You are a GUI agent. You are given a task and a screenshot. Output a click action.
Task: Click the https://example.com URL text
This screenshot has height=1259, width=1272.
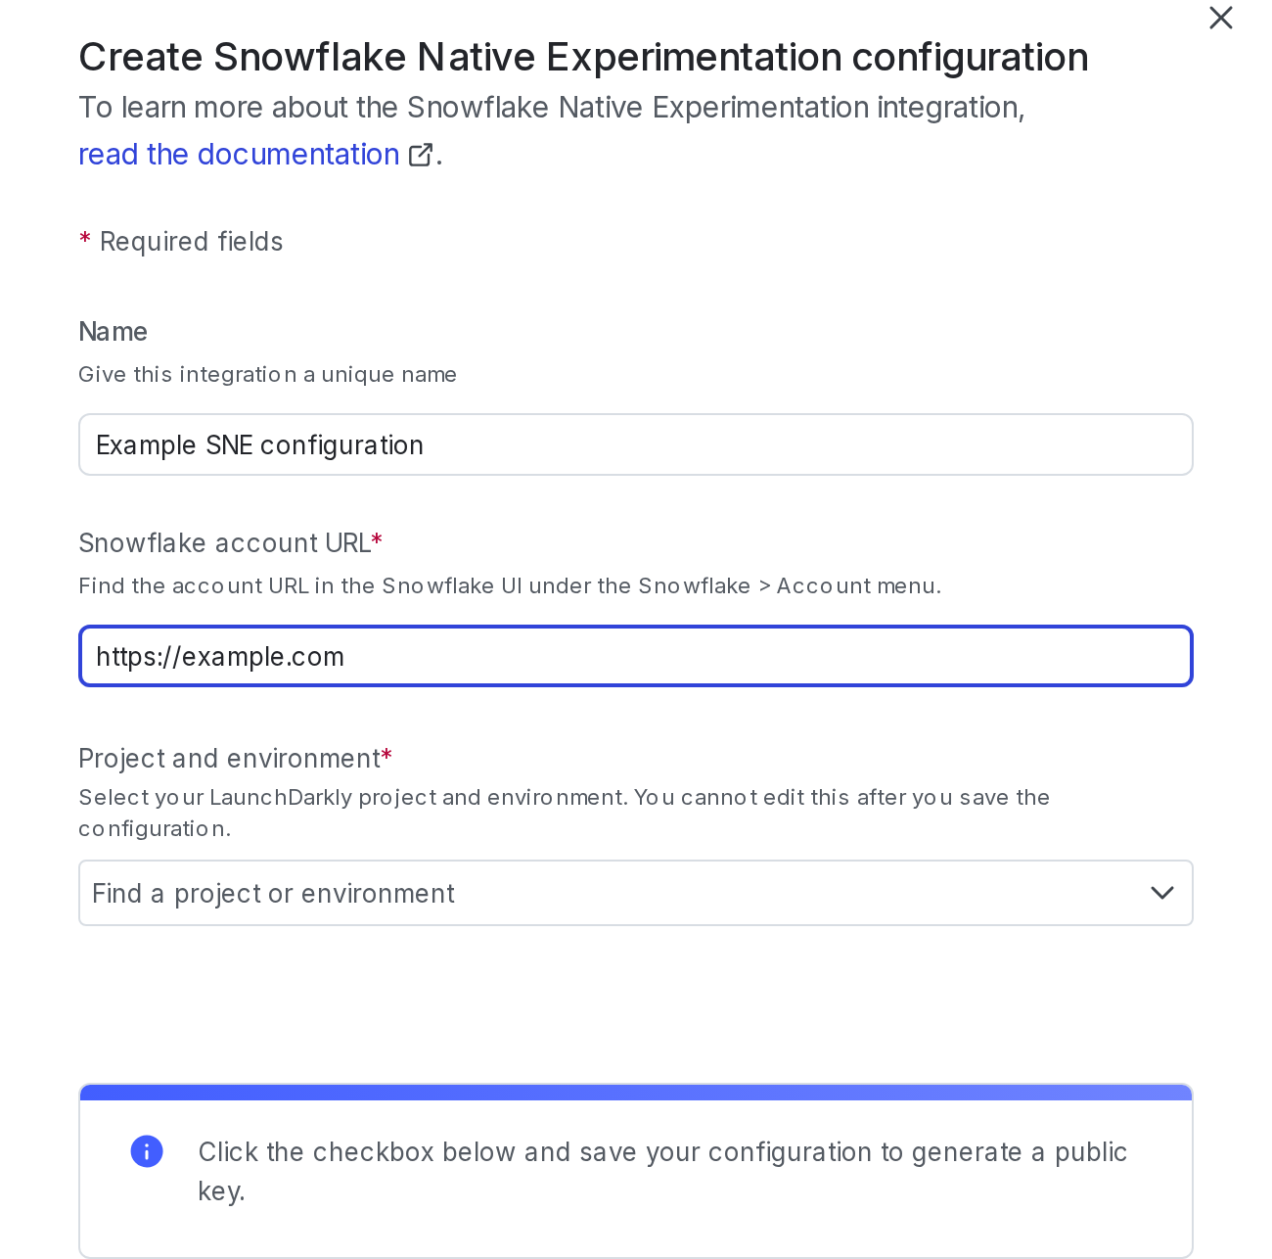pyautogui.click(x=219, y=656)
